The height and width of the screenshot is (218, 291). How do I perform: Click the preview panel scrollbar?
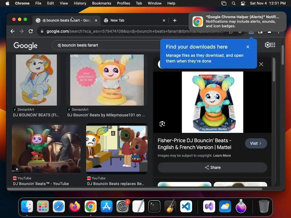[274, 70]
